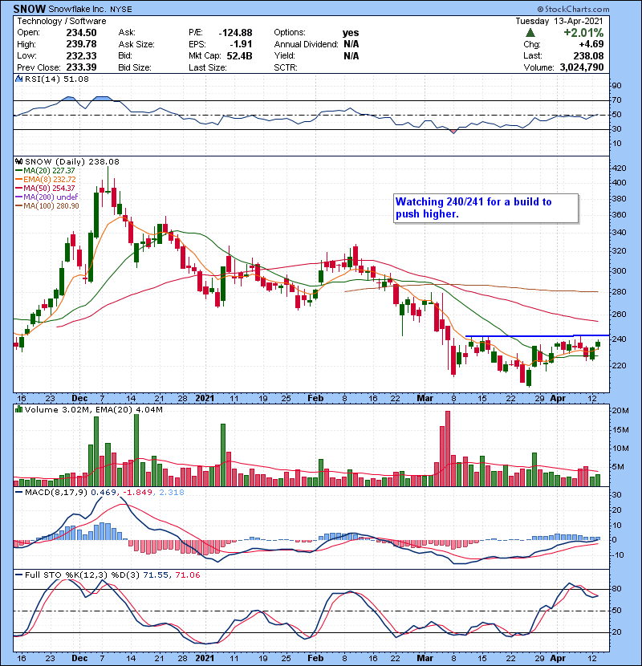Click the SNOW (Daily) 238.08 chart label
642x666 pixels.
pyautogui.click(x=72, y=162)
